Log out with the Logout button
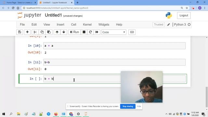208x117 pixels. [184, 15]
